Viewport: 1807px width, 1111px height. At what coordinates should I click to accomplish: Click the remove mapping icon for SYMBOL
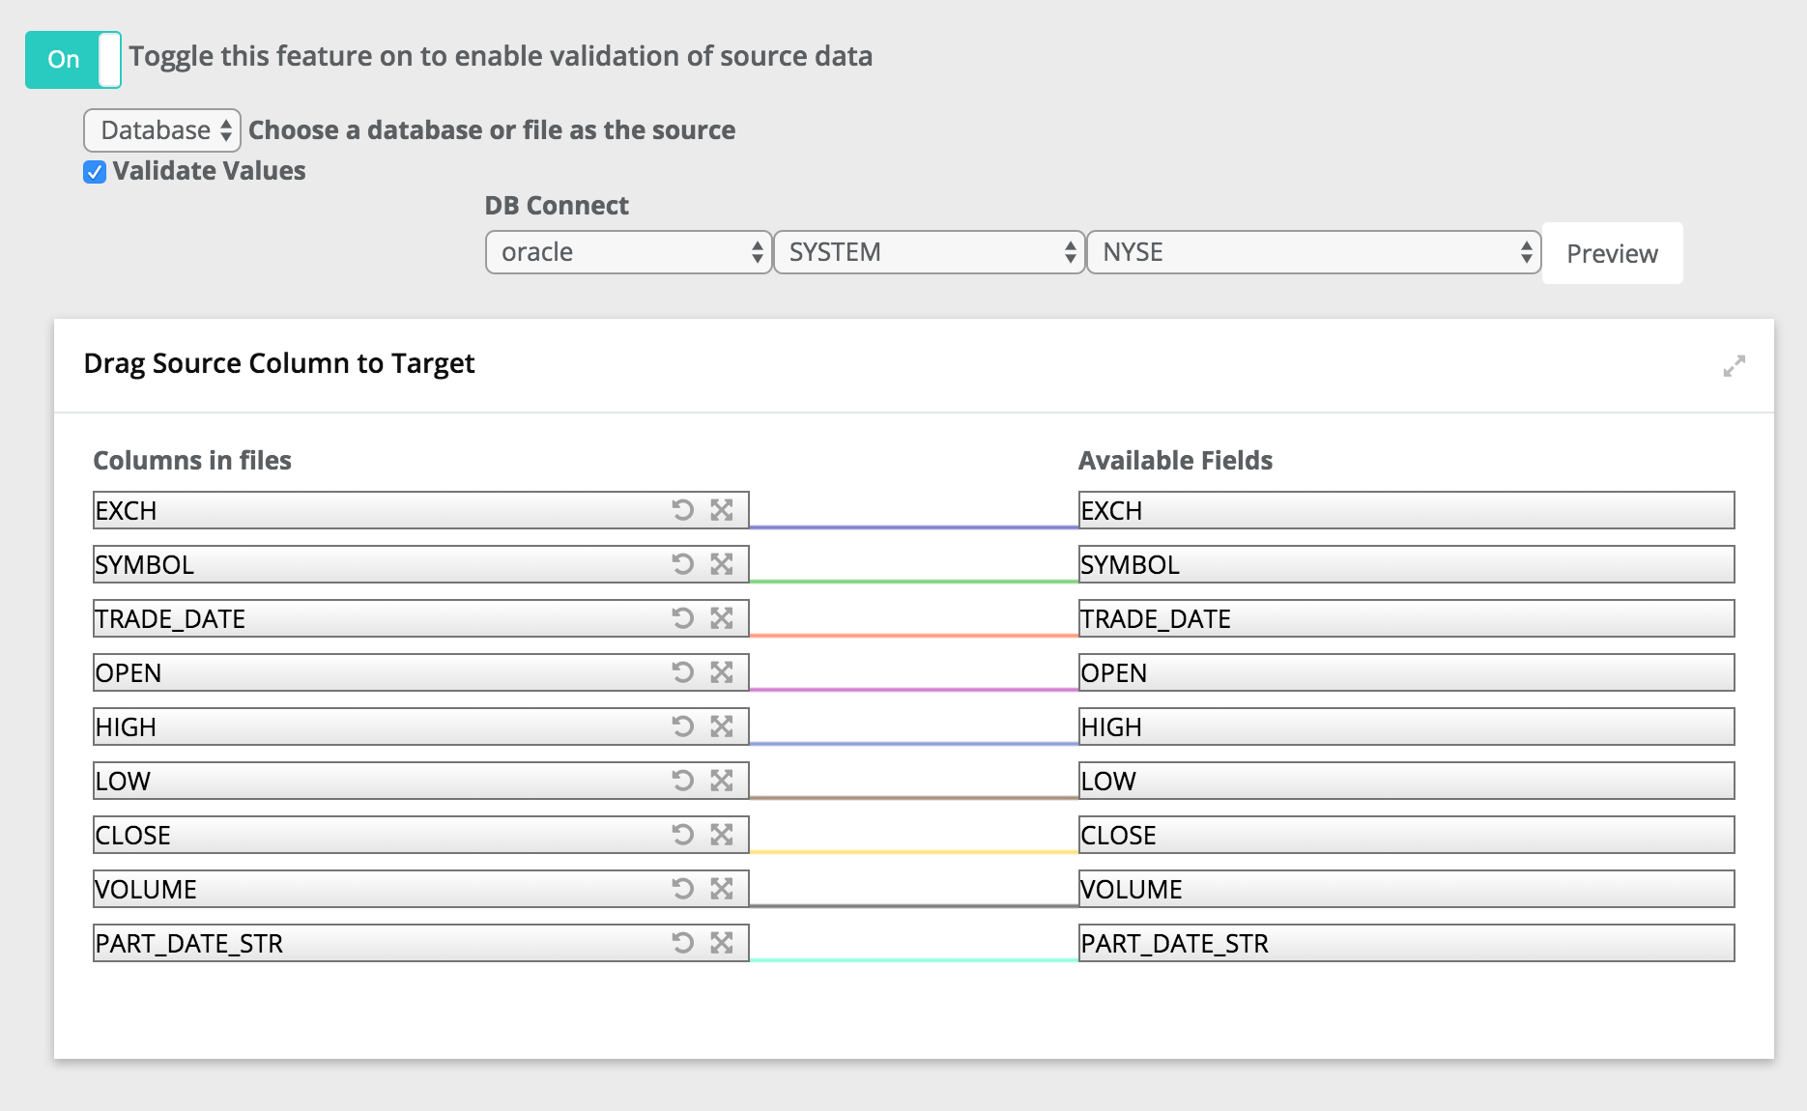(722, 564)
